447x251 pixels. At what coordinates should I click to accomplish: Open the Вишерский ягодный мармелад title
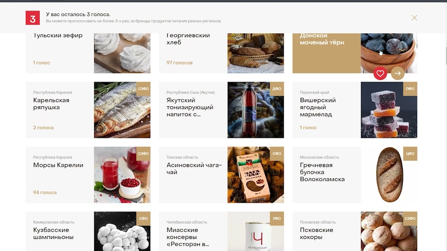coord(318,107)
